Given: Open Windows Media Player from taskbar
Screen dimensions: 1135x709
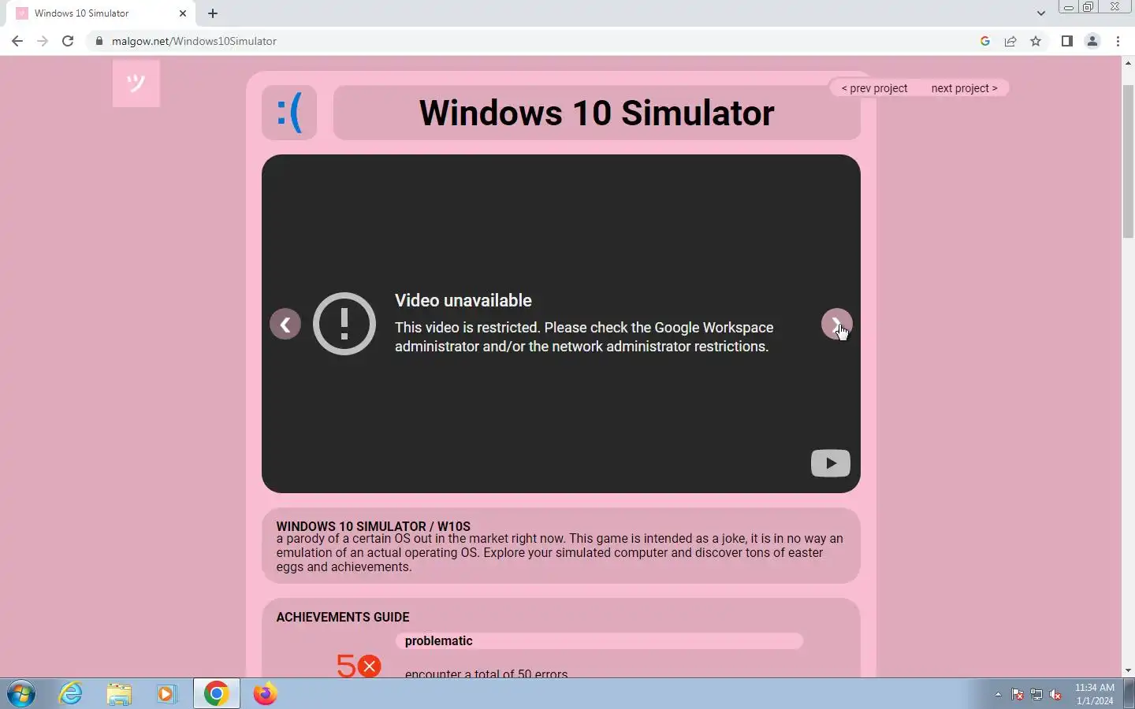Looking at the screenshot, I should pos(166,694).
